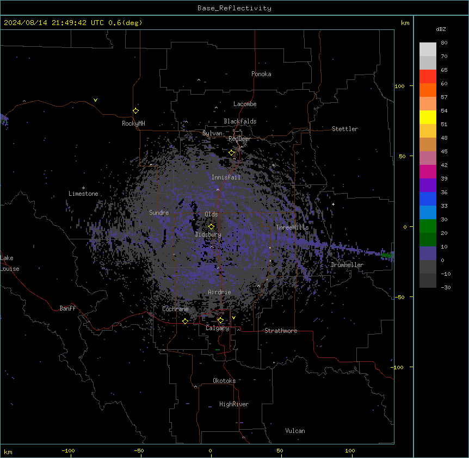The image size is (469, 458).
Task: Select the Ponoka city label
Action: click(x=261, y=74)
